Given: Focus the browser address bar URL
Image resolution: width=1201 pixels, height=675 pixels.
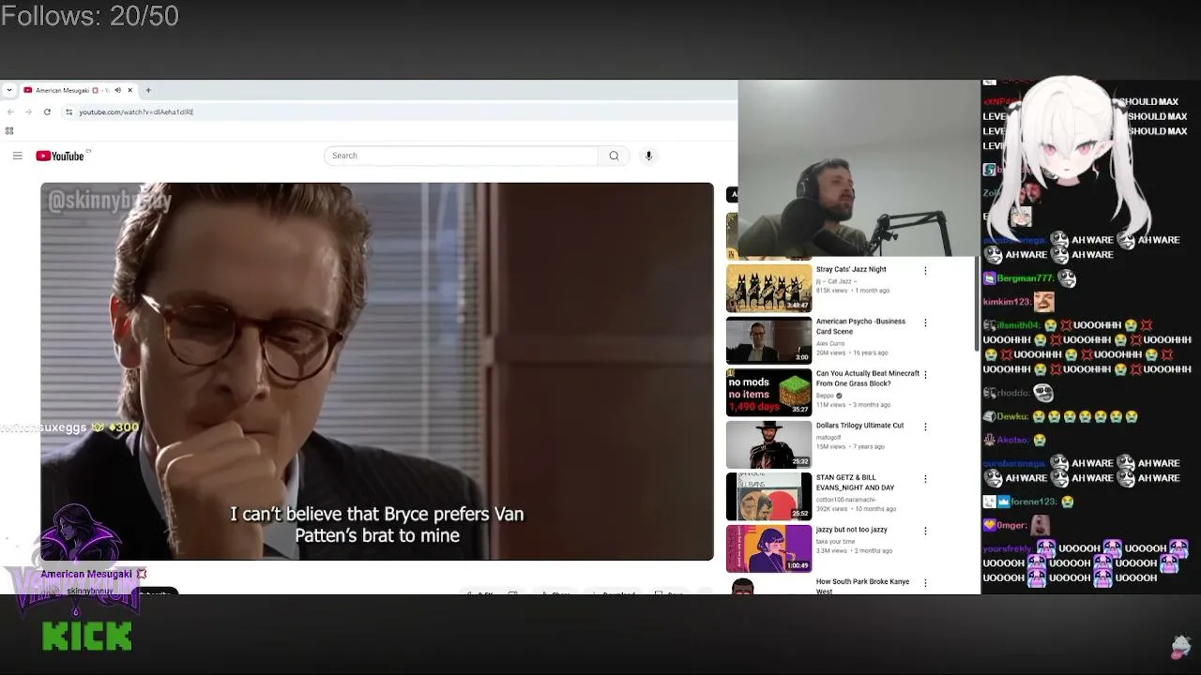Looking at the screenshot, I should coord(136,112).
